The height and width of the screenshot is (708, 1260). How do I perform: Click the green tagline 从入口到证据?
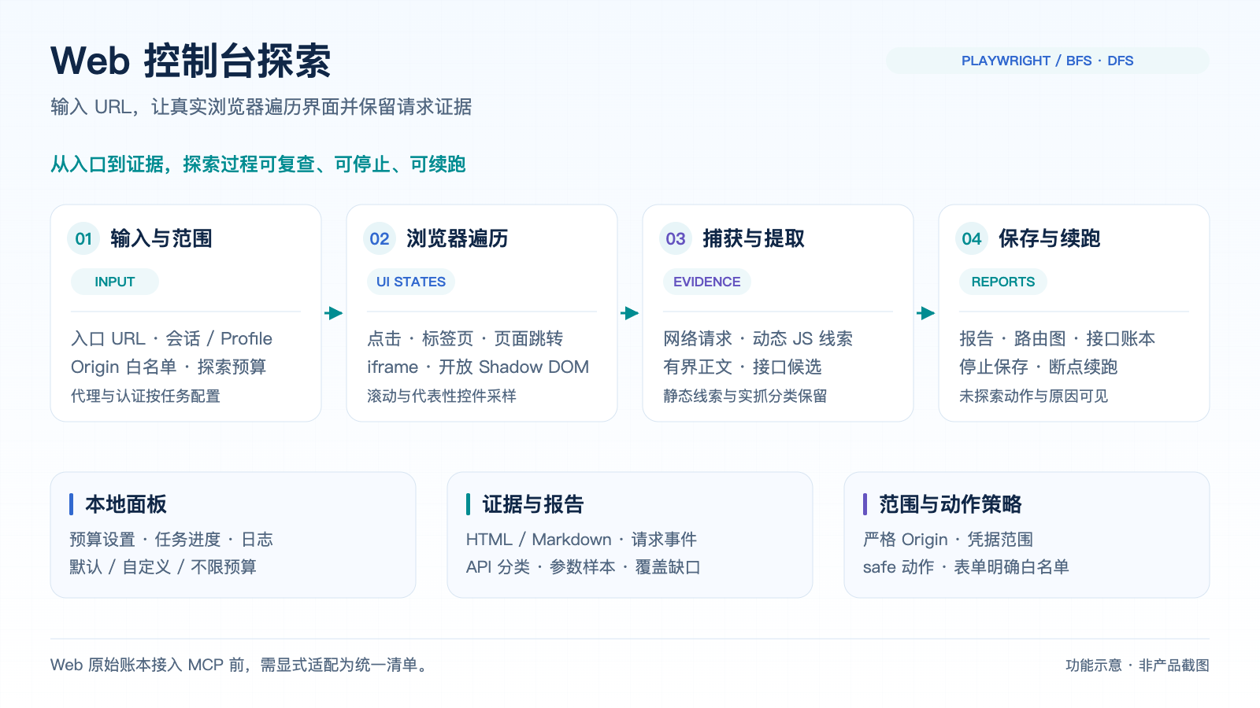coord(258,164)
